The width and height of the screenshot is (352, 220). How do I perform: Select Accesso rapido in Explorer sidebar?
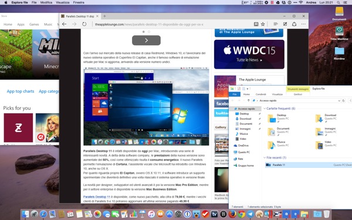coord(245,109)
